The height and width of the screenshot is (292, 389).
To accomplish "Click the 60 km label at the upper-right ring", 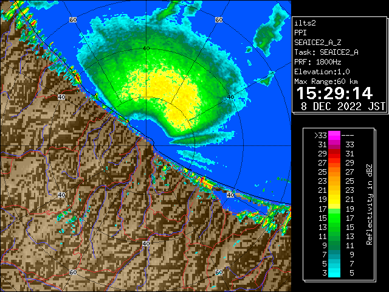I will coord(219,19).
